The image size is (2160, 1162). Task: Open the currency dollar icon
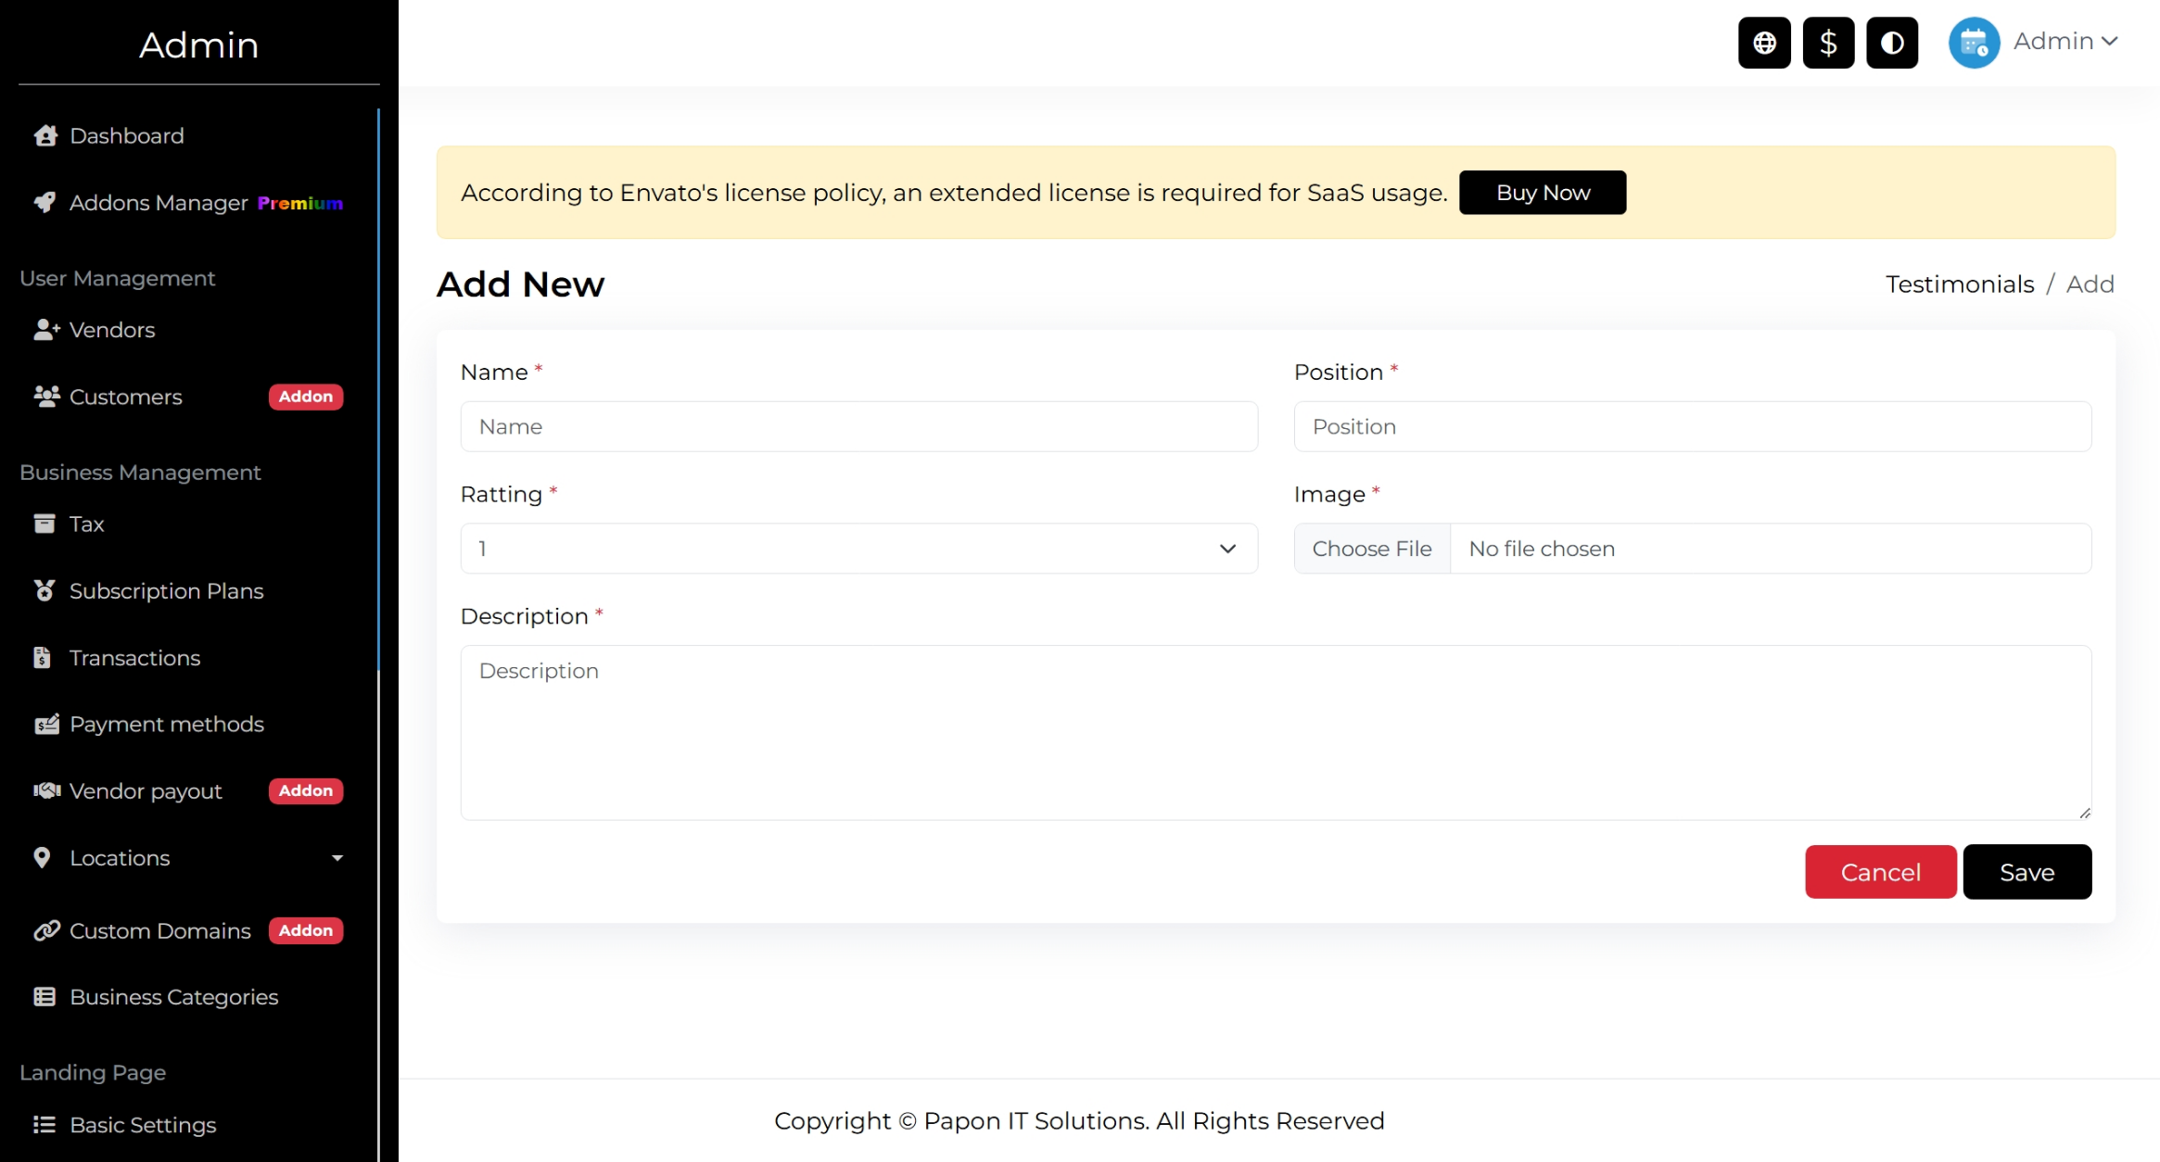coord(1827,43)
